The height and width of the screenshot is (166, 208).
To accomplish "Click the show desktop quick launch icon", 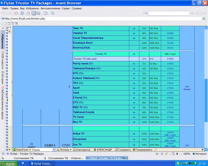I will [23, 163].
